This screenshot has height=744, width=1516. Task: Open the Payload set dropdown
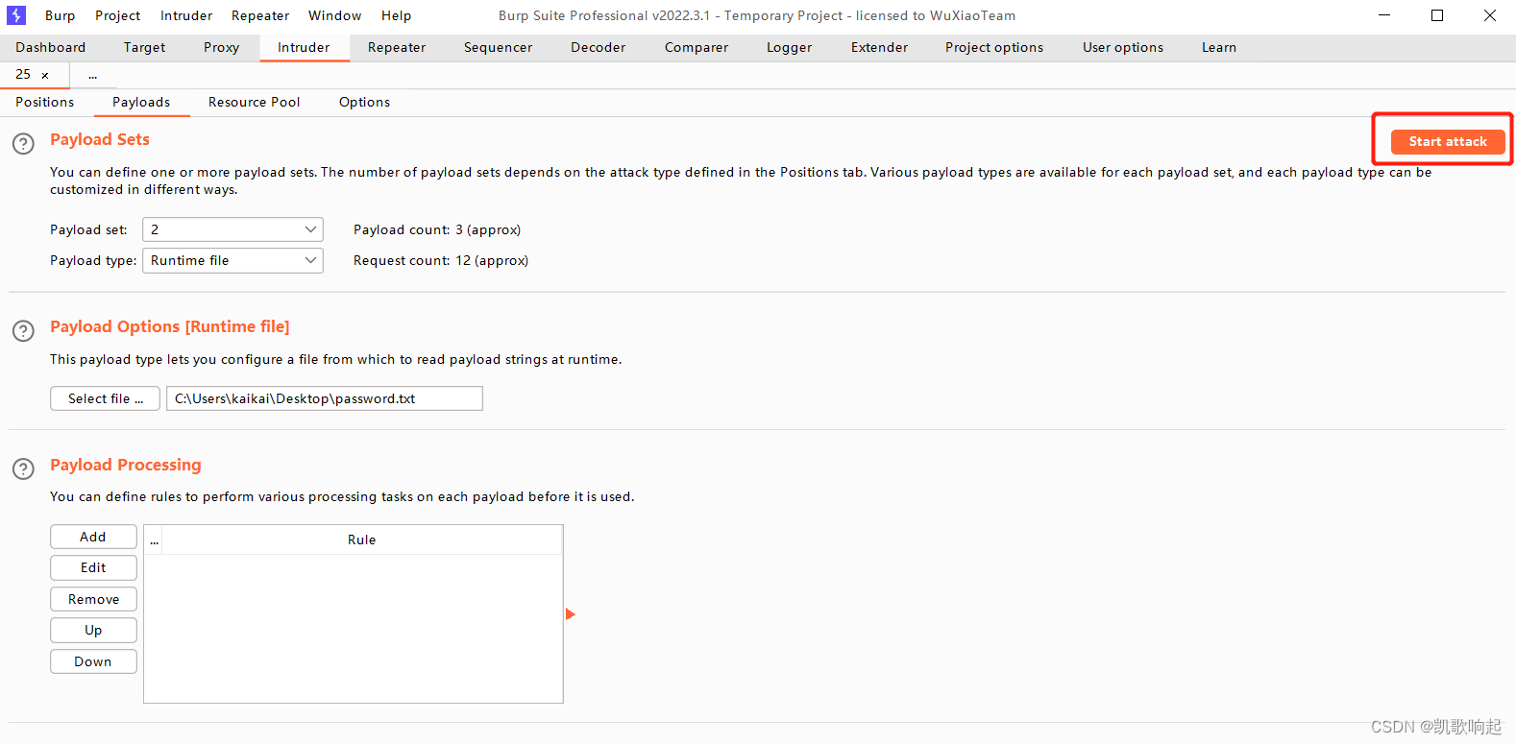232,229
